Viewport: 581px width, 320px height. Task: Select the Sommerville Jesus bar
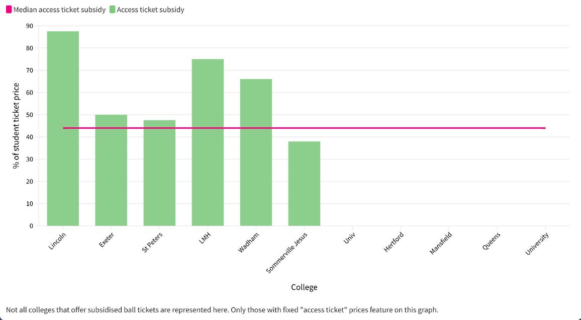(x=304, y=184)
